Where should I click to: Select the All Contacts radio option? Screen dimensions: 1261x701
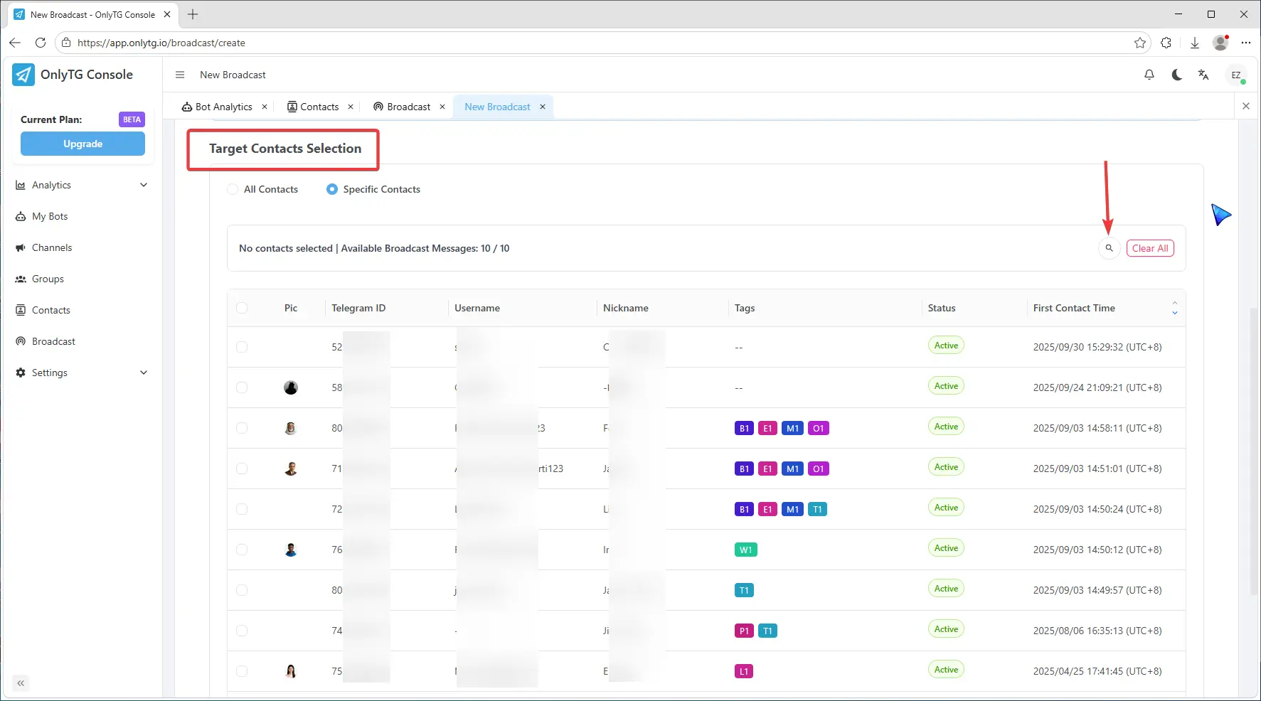[233, 189]
